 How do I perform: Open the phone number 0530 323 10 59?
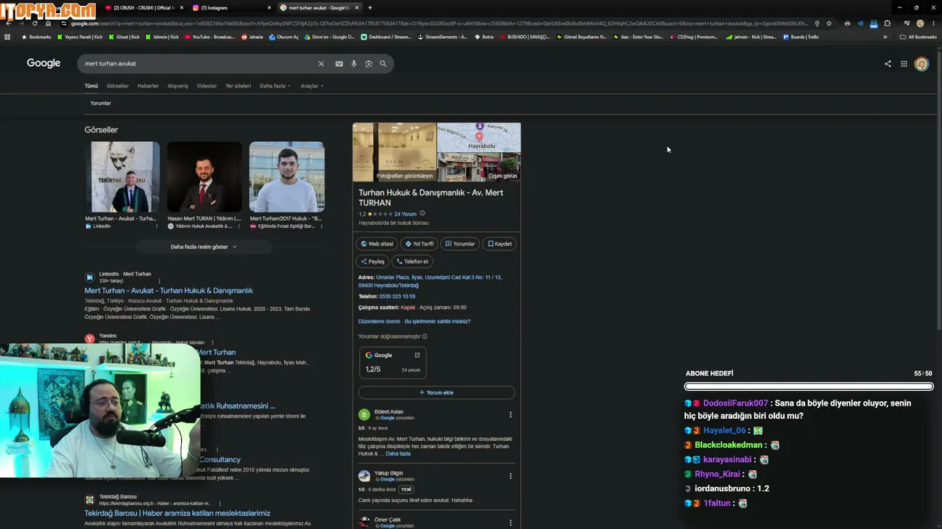pyautogui.click(x=397, y=297)
